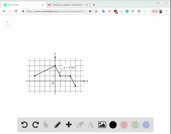171x134 pixels.
Task: Open the insert image tool
Action: [x=102, y=125]
